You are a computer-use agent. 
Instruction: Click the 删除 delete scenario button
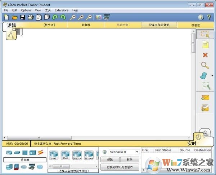pos(129,159)
